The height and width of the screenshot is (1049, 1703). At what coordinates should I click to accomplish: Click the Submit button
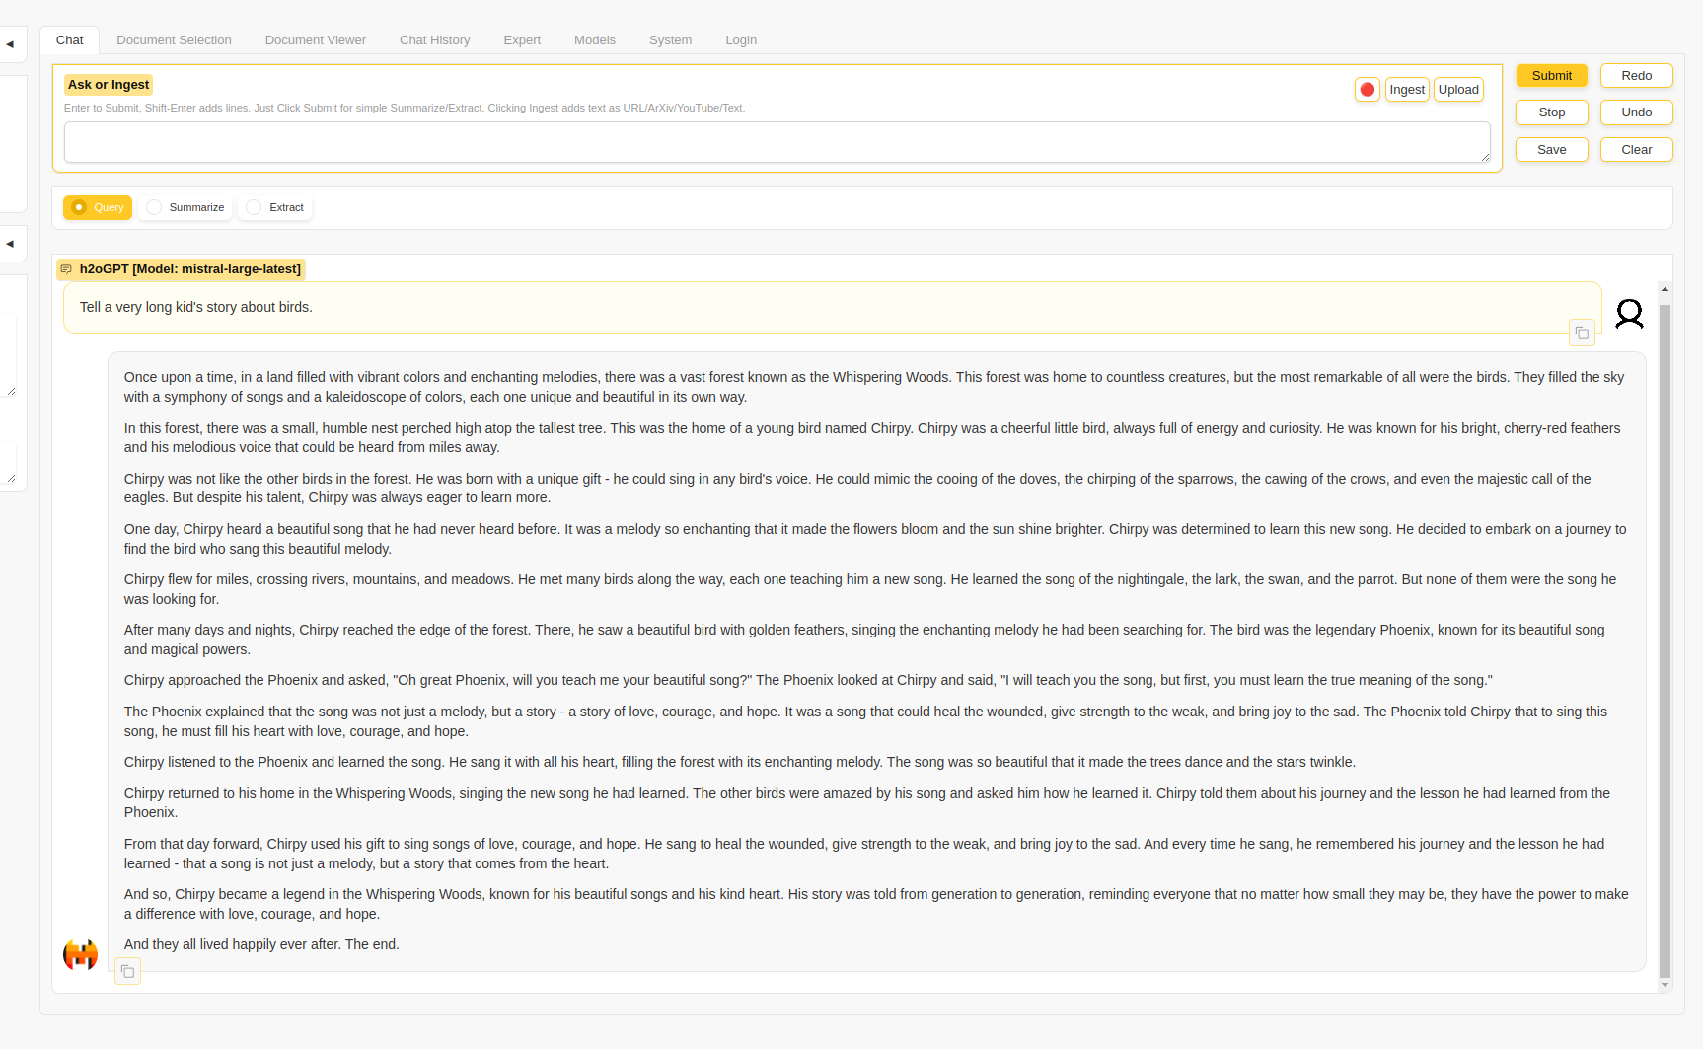pyautogui.click(x=1551, y=76)
